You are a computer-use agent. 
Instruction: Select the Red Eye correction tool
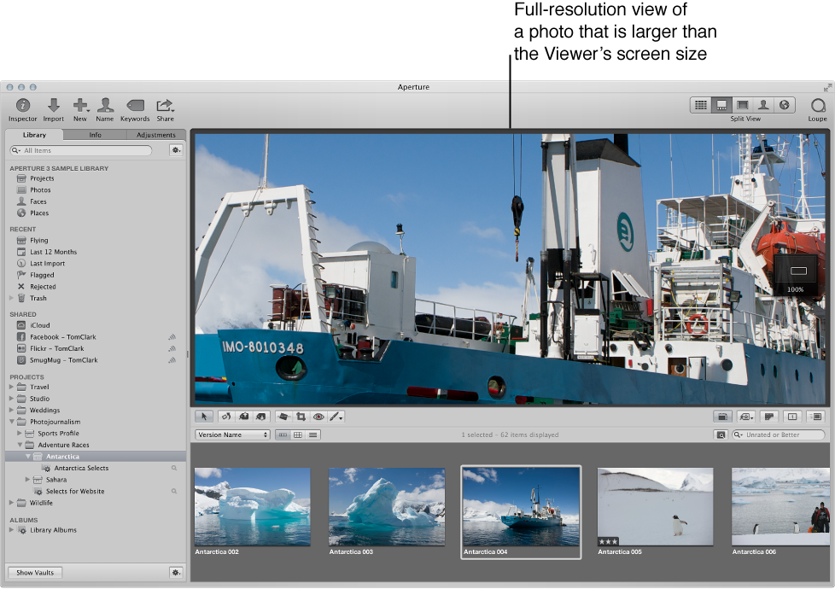(318, 417)
